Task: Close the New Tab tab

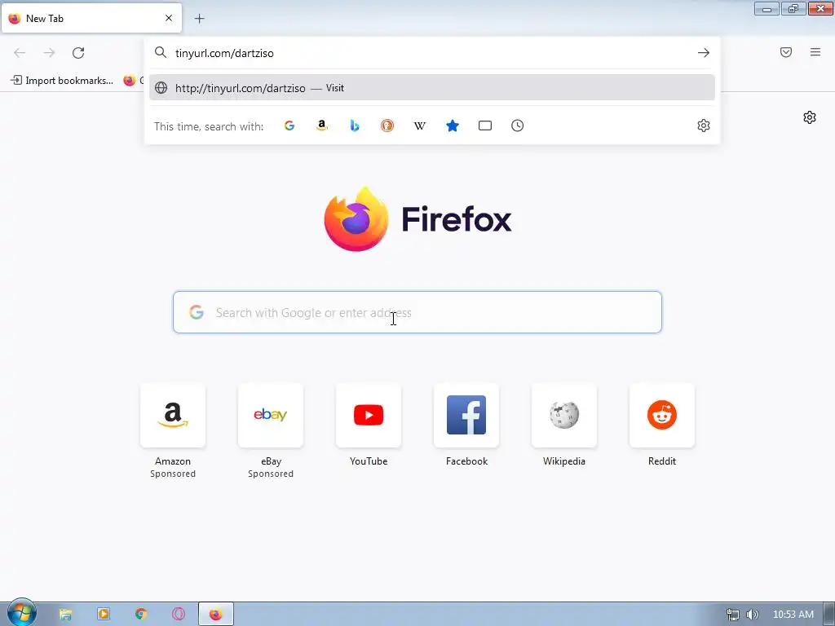Action: 169,18
